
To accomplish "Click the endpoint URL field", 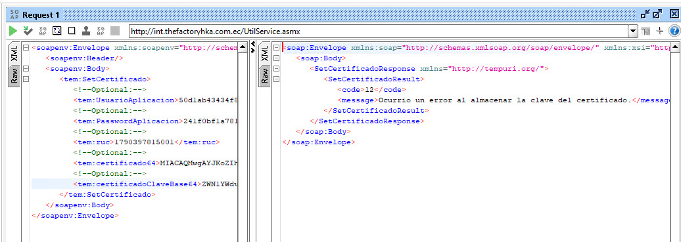I will click(379, 31).
